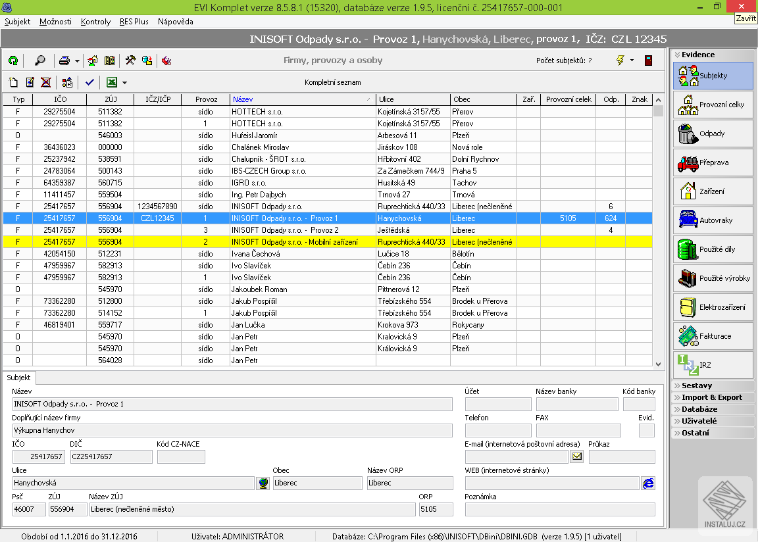Viewport: 758px width, 542px height.
Task: Select the Ivana Čechová row
Action: 328,254
